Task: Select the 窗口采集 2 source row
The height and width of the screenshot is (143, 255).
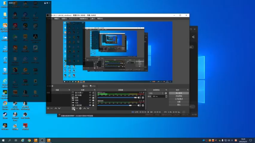Action: 83,93
